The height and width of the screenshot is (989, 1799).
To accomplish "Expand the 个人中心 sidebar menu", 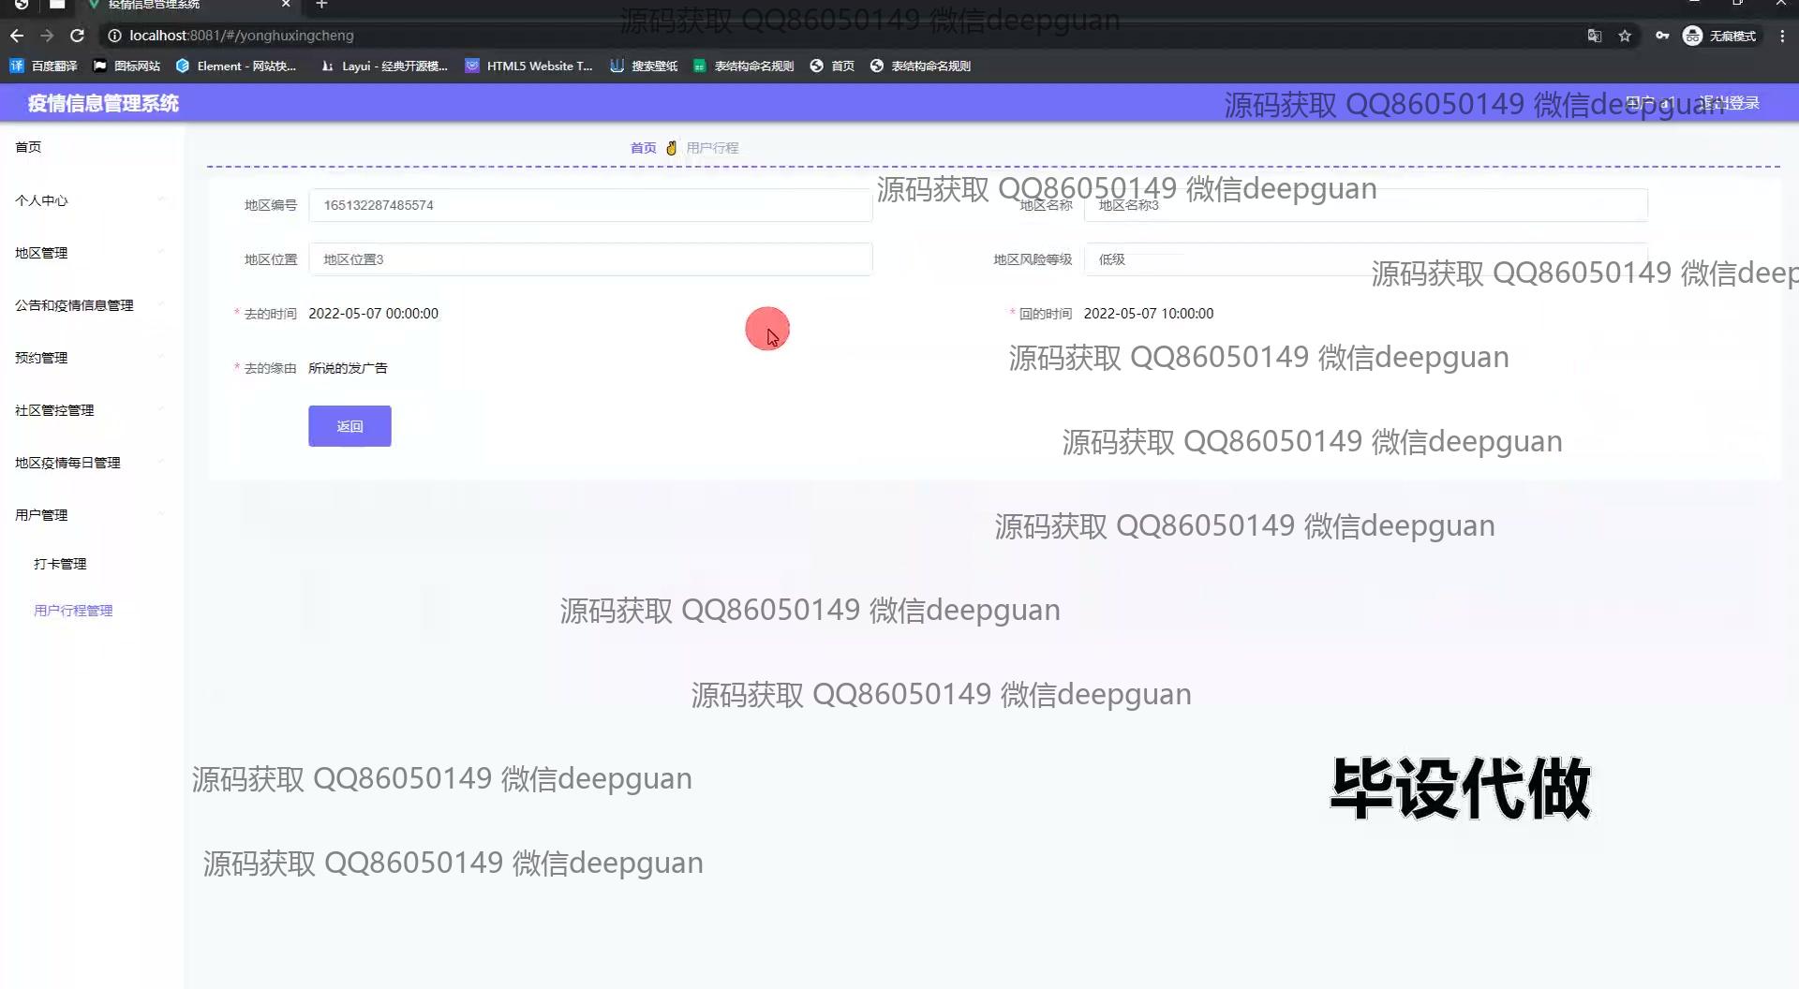I will 92,200.
